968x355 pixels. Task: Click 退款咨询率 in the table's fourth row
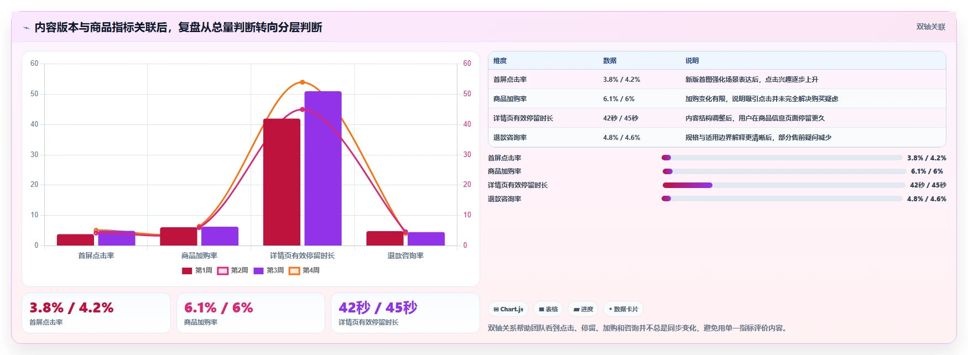(510, 138)
